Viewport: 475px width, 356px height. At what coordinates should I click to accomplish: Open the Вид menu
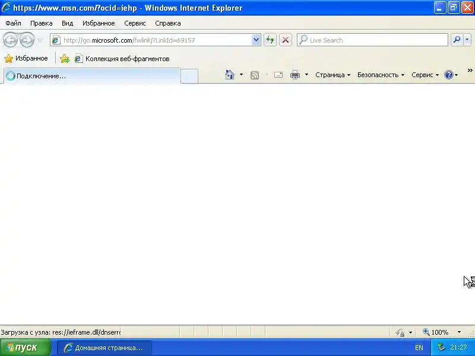pyautogui.click(x=67, y=23)
